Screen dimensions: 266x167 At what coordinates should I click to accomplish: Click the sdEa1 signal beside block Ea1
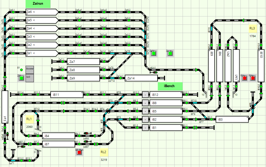(8, 135)
